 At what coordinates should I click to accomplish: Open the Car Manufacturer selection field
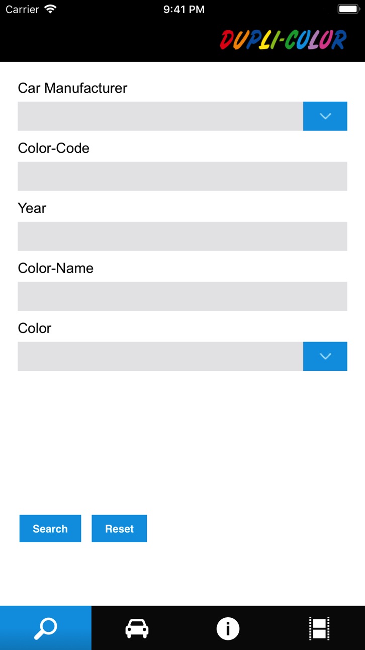[160, 116]
